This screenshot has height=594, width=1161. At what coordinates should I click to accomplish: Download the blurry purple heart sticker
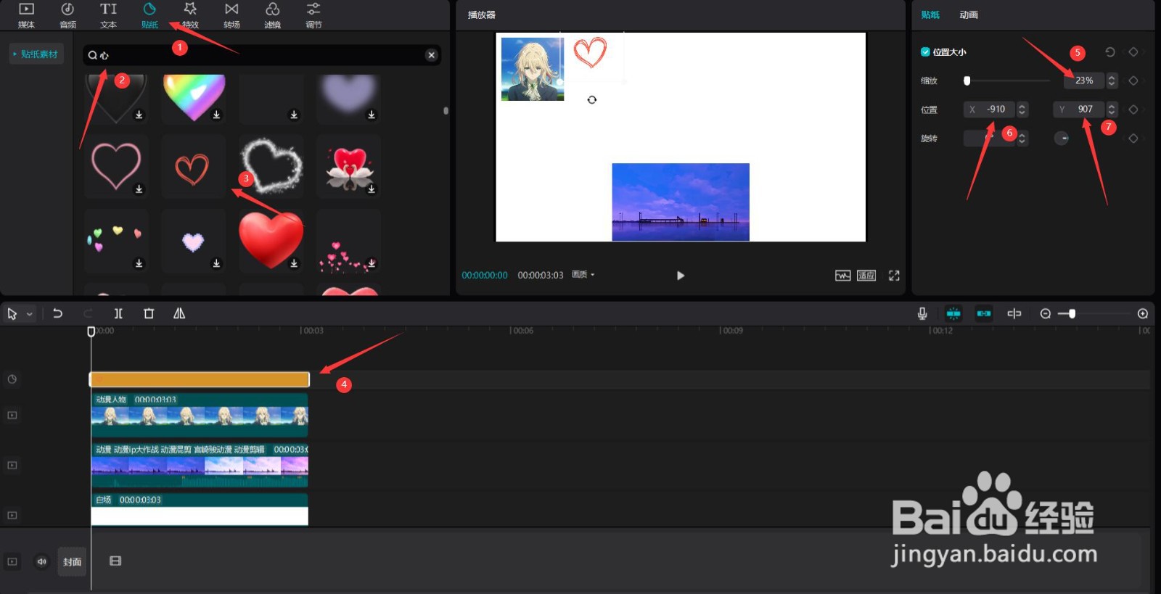pyautogui.click(x=372, y=115)
